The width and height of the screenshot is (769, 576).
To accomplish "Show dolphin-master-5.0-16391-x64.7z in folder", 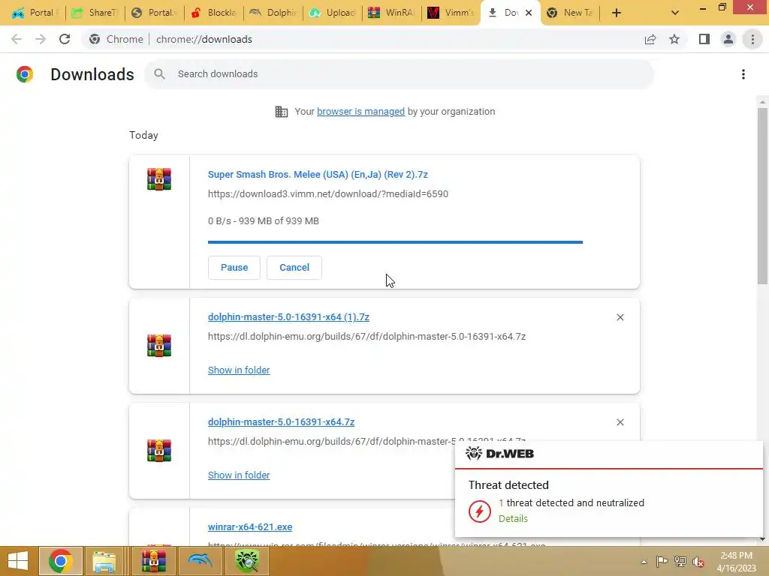I will (x=239, y=475).
